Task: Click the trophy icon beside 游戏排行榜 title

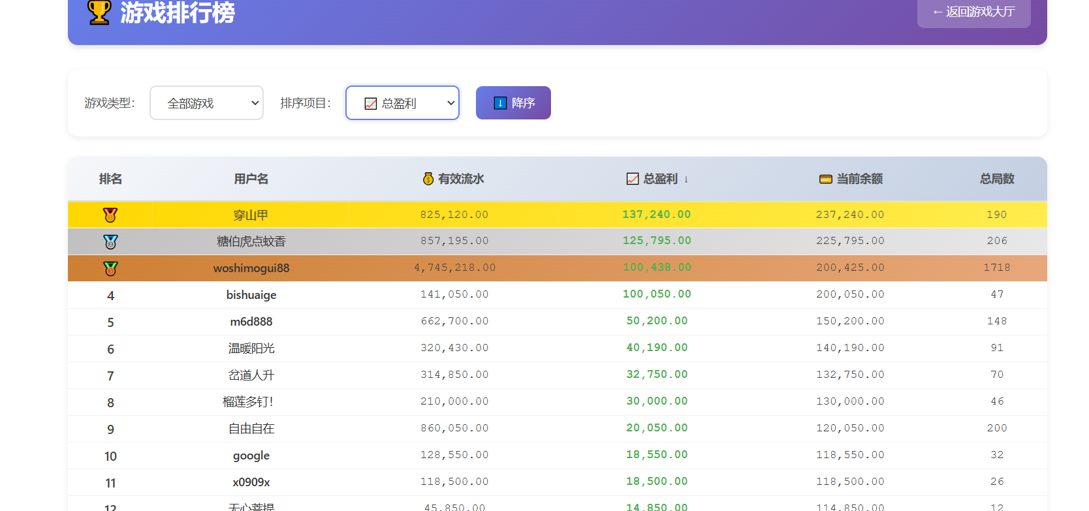Action: tap(99, 12)
